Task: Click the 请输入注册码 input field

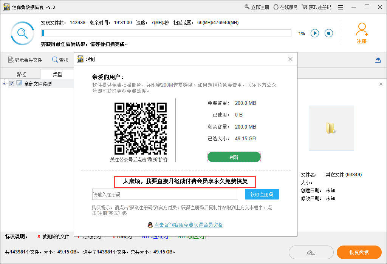Action: 165,195
